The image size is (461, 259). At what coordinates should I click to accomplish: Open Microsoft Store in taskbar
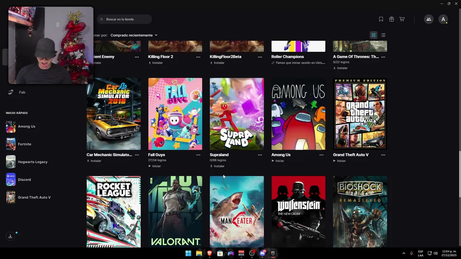(220, 253)
